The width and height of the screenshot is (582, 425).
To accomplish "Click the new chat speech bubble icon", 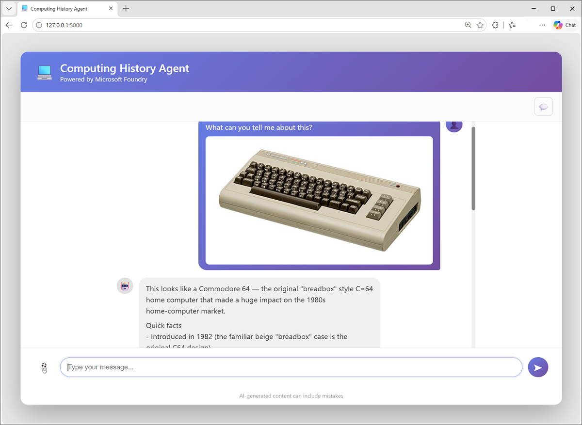I will [543, 107].
